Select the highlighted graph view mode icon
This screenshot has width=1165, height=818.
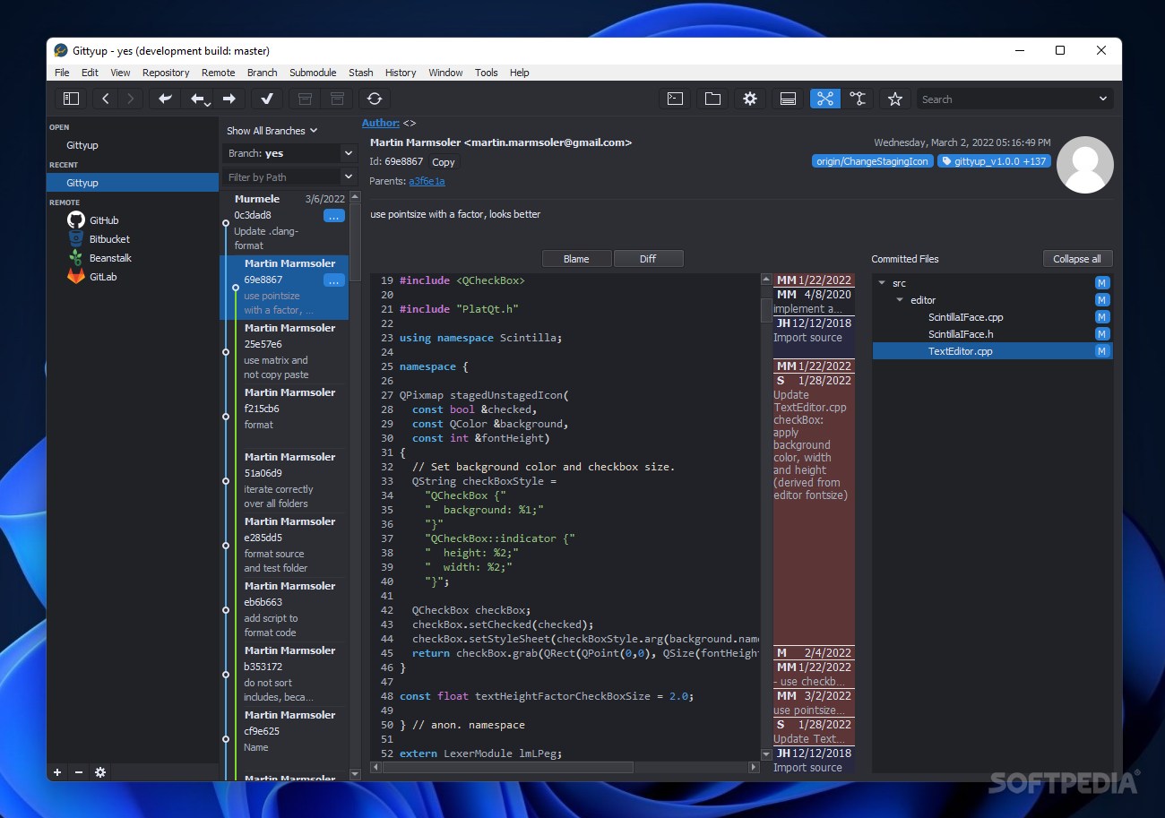pos(825,99)
